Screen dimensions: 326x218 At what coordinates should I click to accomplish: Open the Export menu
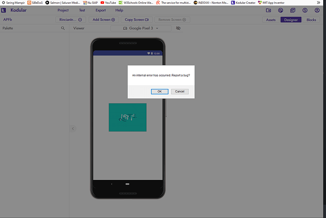coord(101,10)
